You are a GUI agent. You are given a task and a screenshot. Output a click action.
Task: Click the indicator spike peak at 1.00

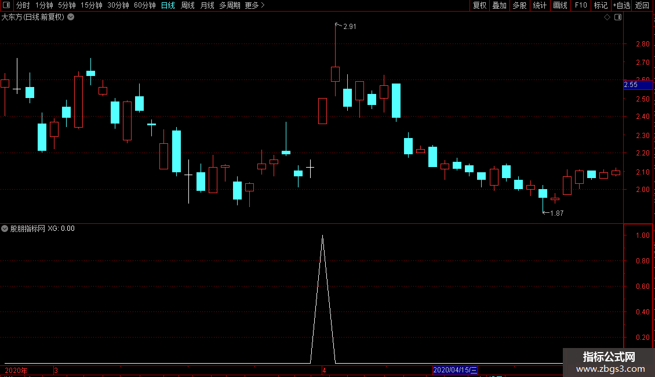point(322,236)
